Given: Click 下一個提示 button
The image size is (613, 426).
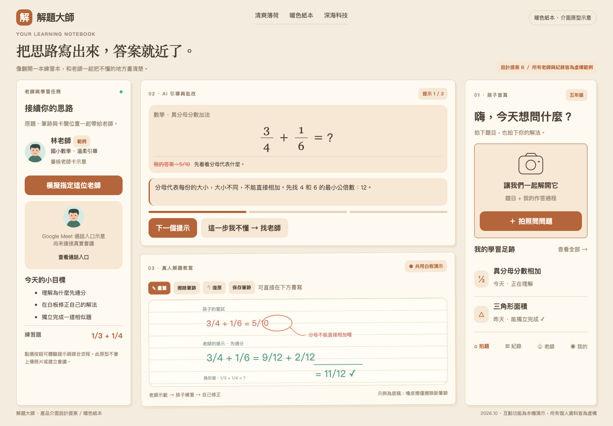Looking at the screenshot, I should (173, 228).
